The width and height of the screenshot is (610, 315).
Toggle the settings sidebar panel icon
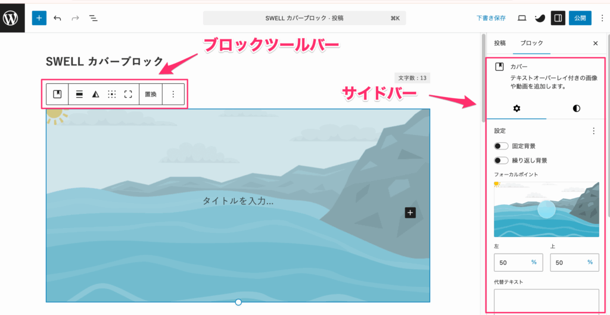click(558, 18)
